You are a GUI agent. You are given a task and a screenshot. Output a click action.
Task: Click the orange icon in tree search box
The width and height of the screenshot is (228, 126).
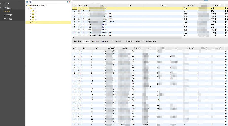click(70, 2)
